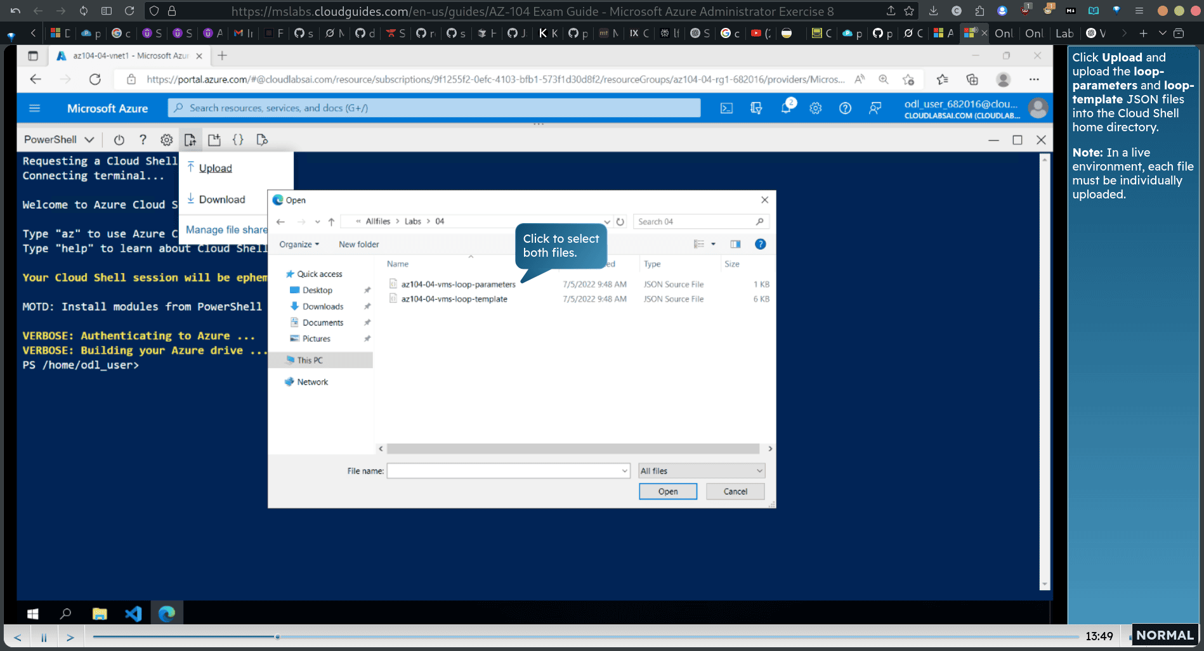
Task: Open Cloud Shell settings gear
Action: tap(166, 139)
